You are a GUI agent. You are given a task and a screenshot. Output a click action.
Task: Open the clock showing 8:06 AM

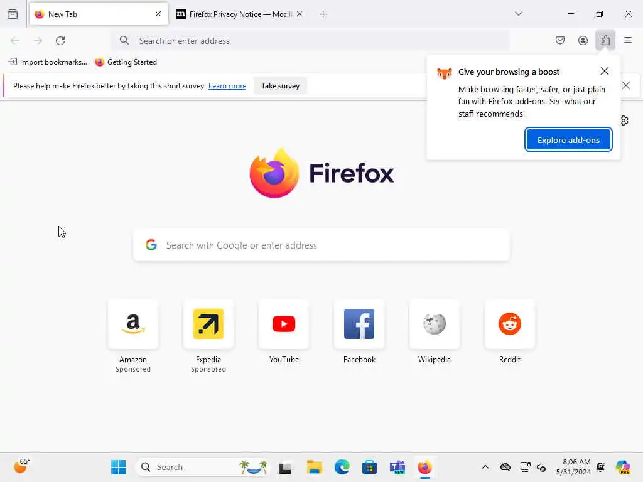coord(573,467)
